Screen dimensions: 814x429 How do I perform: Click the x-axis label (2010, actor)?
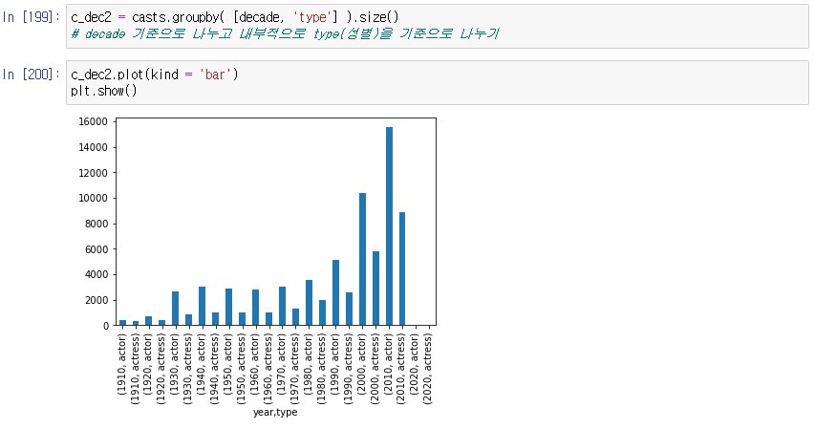pyautogui.click(x=390, y=364)
